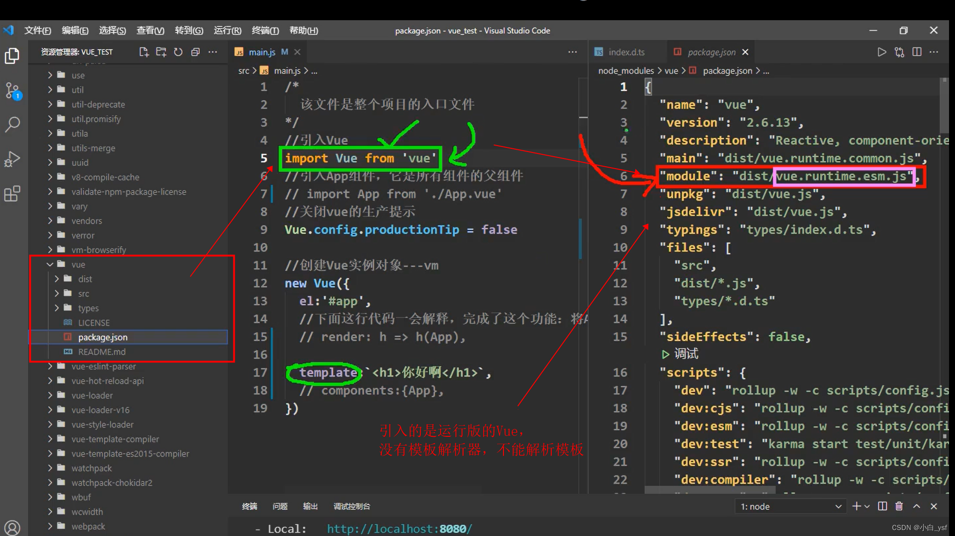Open the 选择(S) menu
This screenshot has width=955, height=536.
coord(113,30)
